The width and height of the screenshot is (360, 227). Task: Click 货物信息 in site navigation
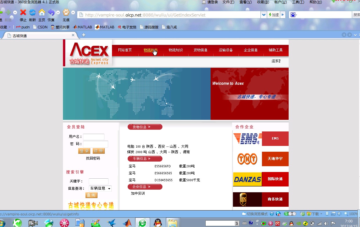point(200,50)
